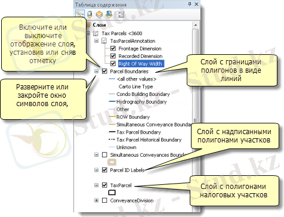Click Condo Building Boundary line symbol

pyautogui.click(x=112, y=94)
